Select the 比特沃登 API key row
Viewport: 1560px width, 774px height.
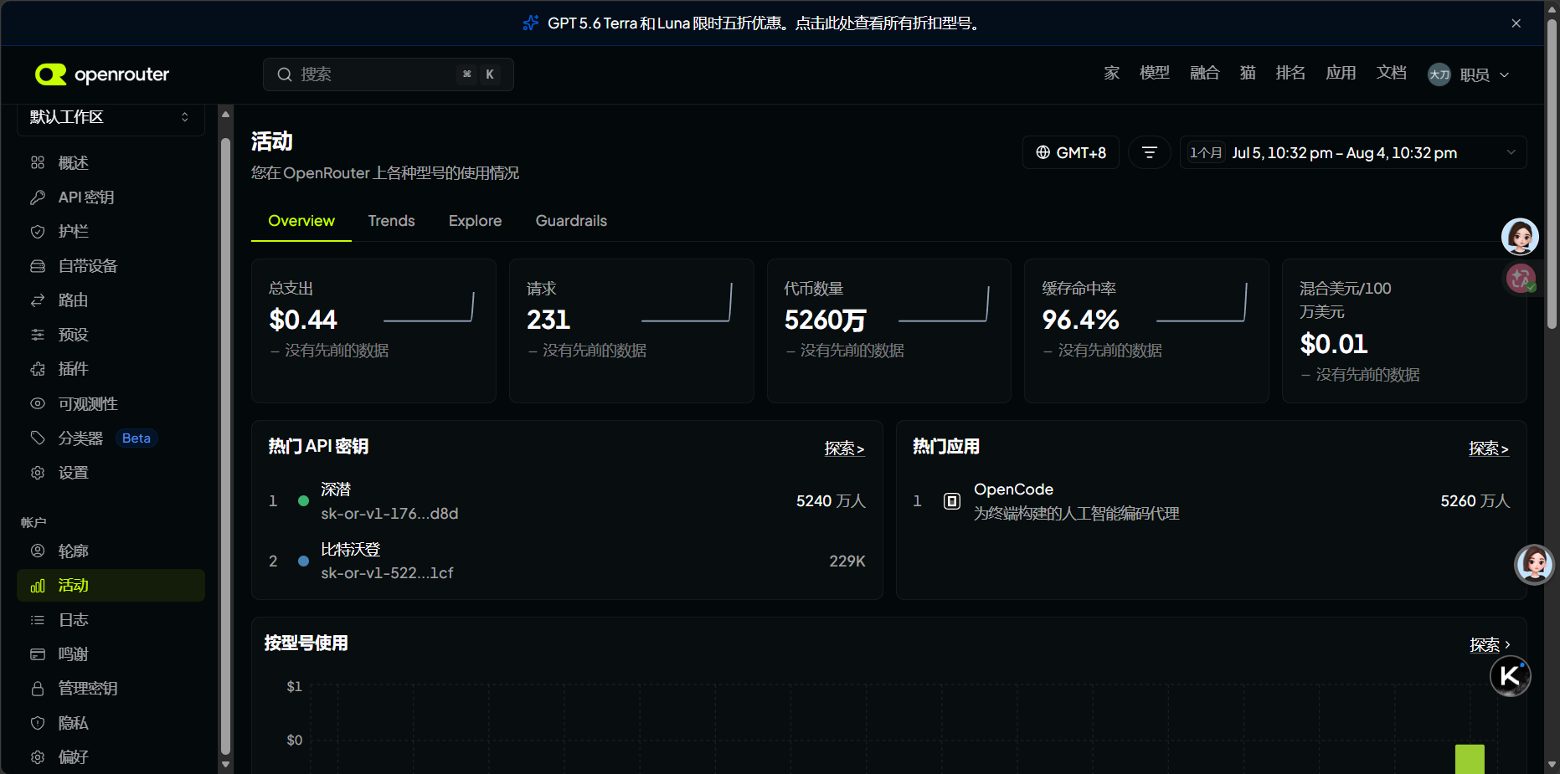coord(567,561)
